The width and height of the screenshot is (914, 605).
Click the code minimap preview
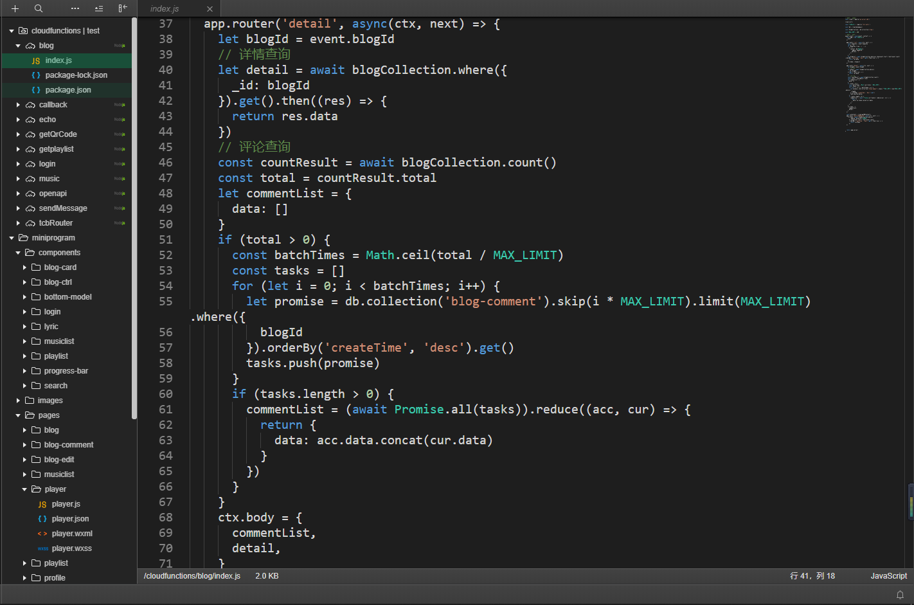(875, 74)
